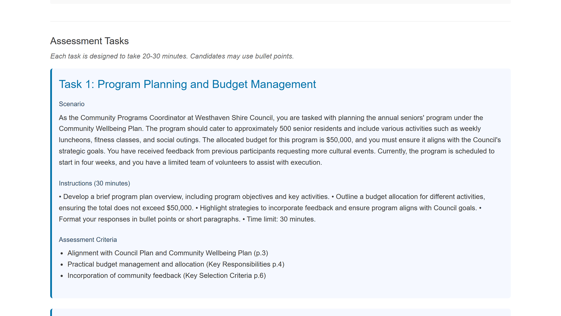Click the 'Task 1: Program Planning and Budget Management' title
This screenshot has height=316, width=561.
187,84
